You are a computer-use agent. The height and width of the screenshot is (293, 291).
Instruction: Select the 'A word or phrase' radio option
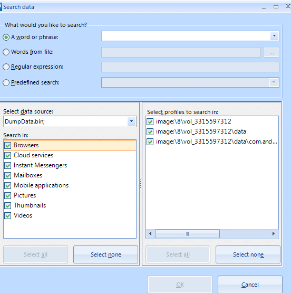(x=6, y=37)
